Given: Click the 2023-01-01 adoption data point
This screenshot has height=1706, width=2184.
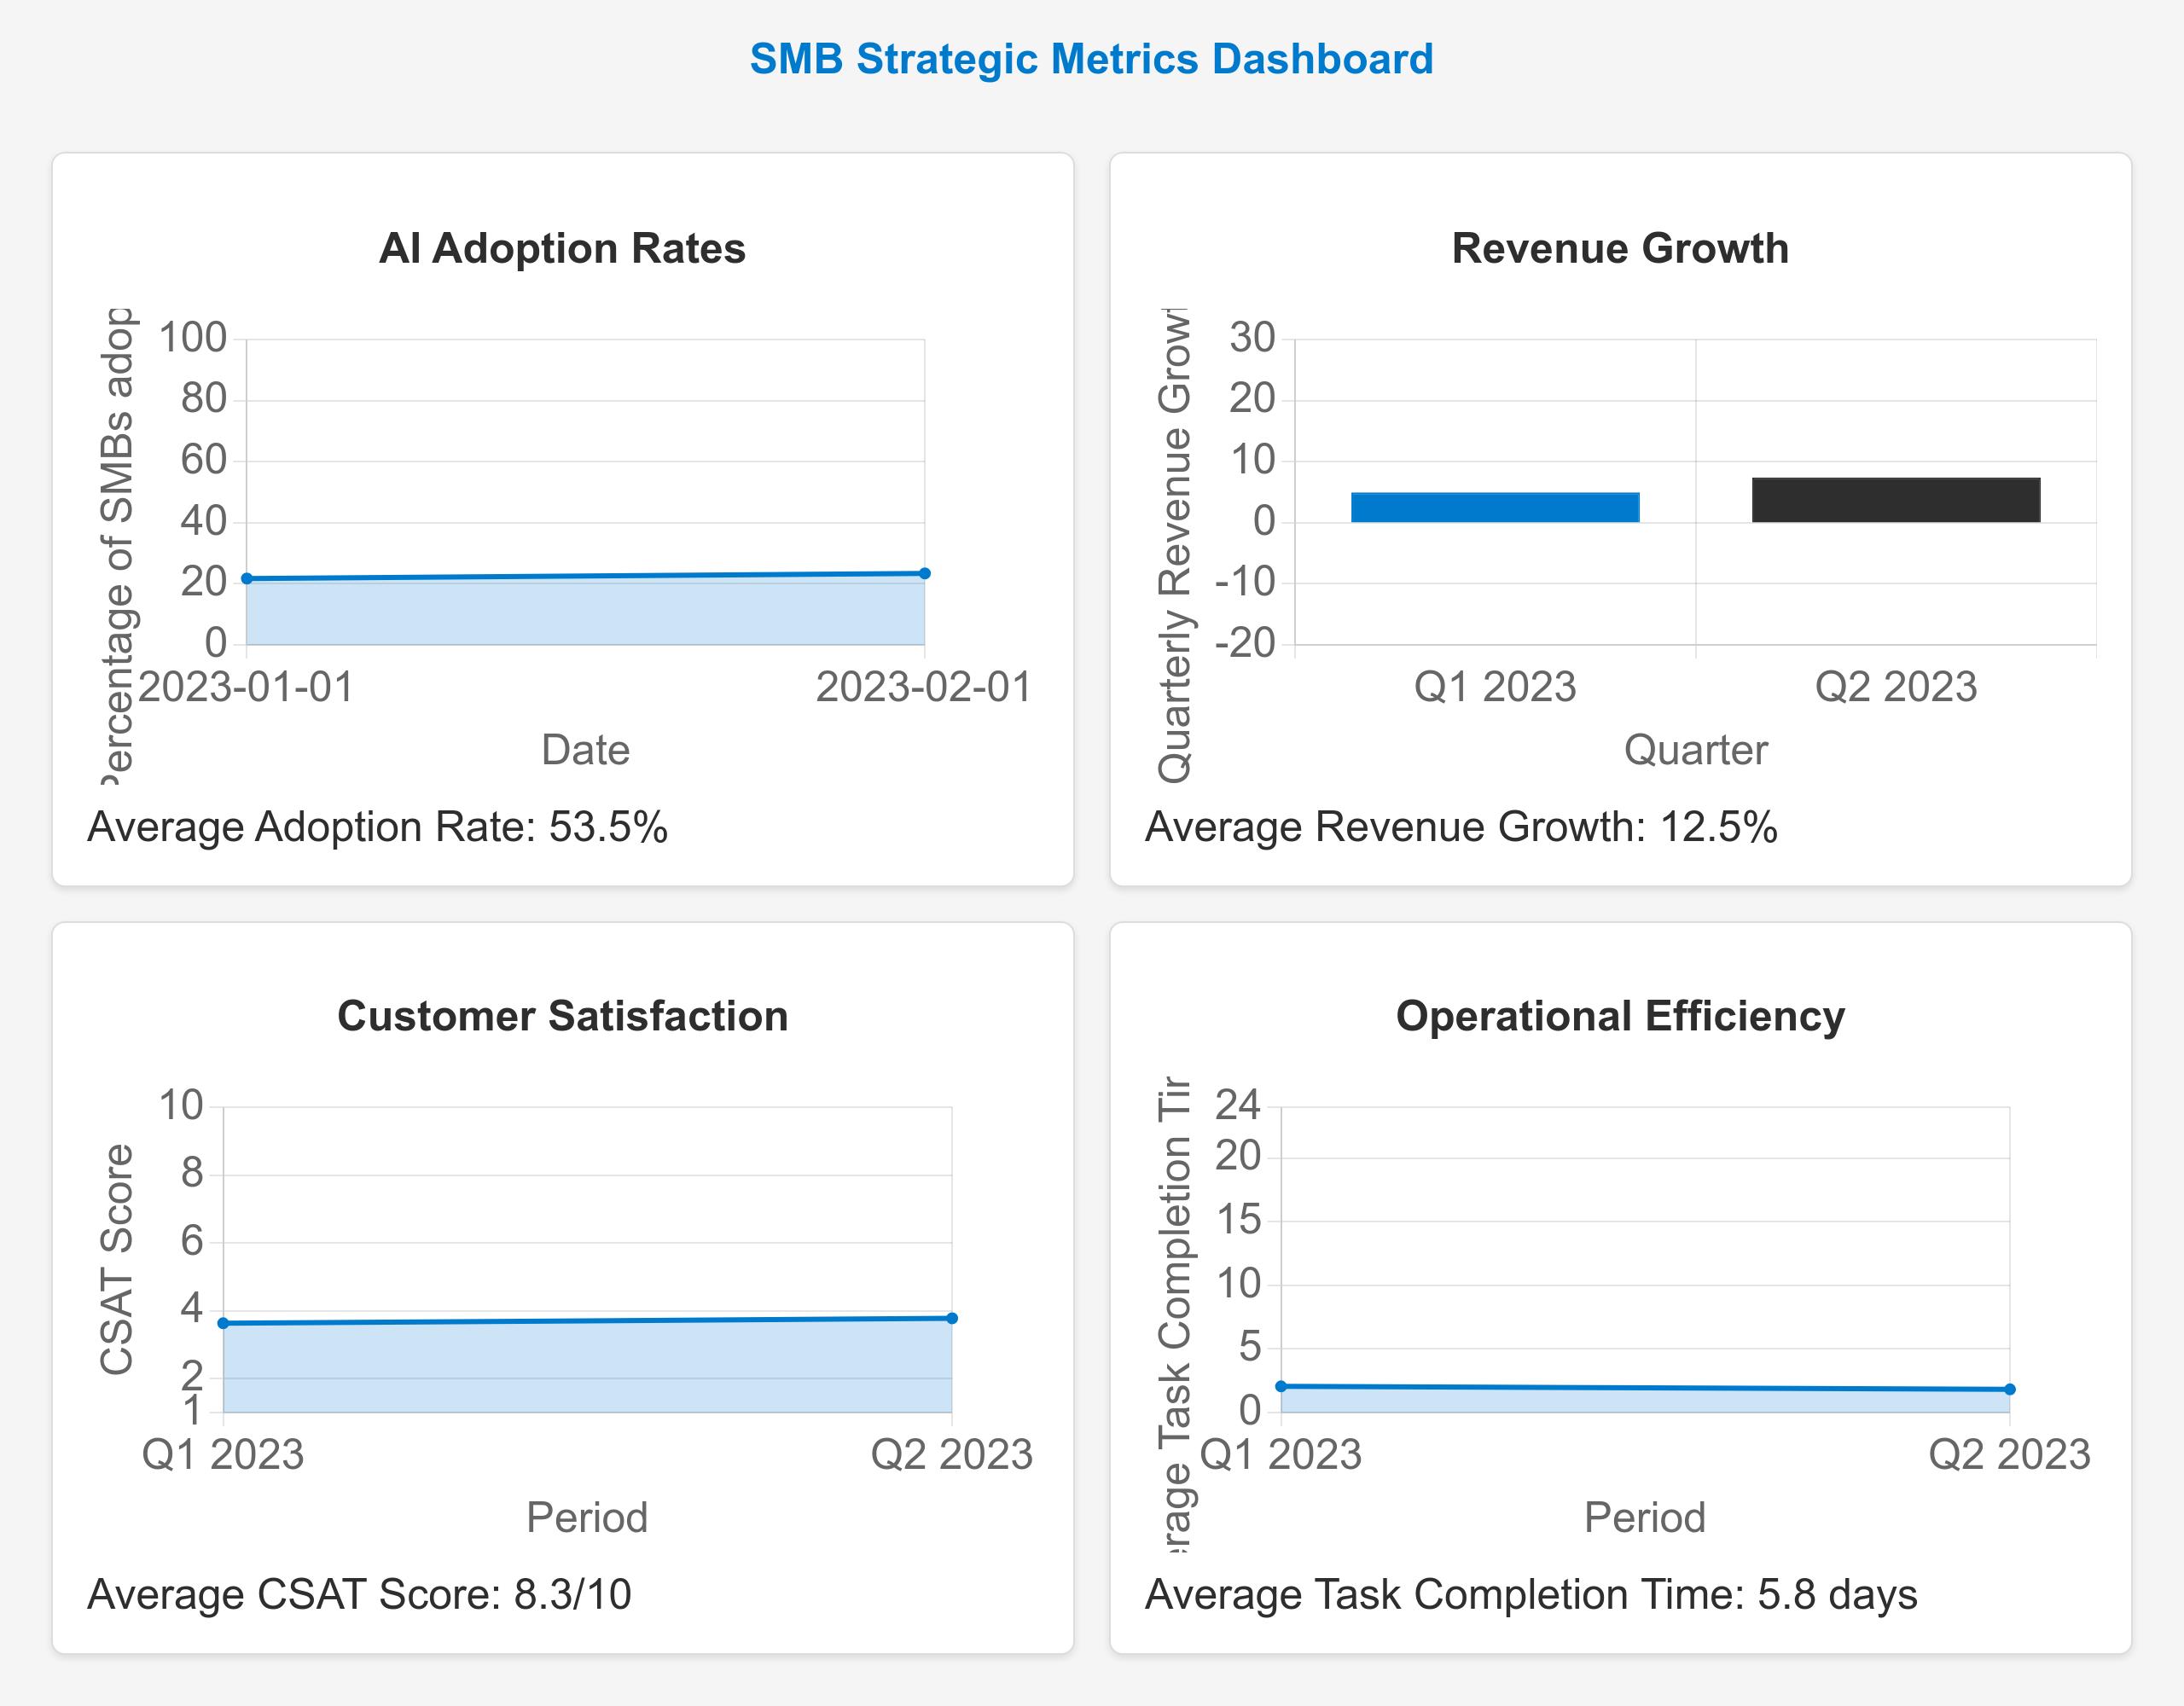Looking at the screenshot, I should pos(247,579).
